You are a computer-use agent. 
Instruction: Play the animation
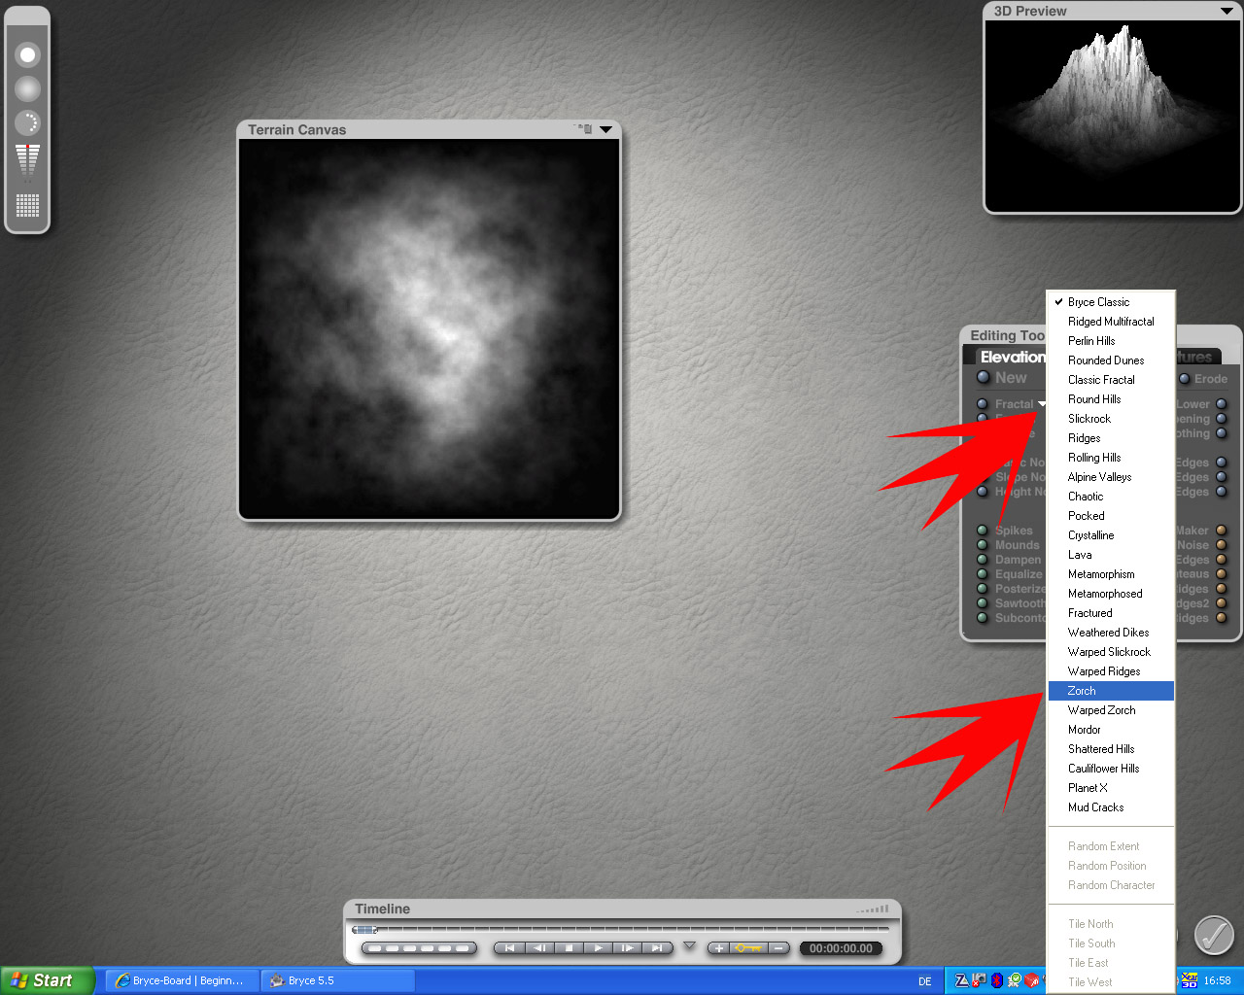(599, 948)
